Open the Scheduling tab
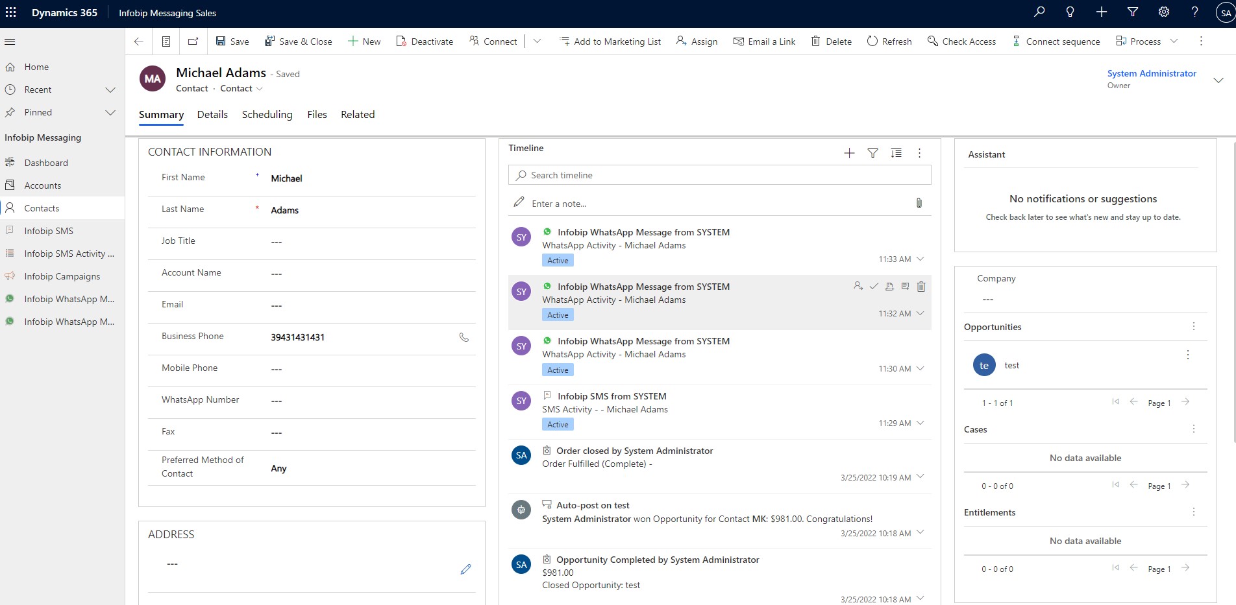 (x=267, y=115)
